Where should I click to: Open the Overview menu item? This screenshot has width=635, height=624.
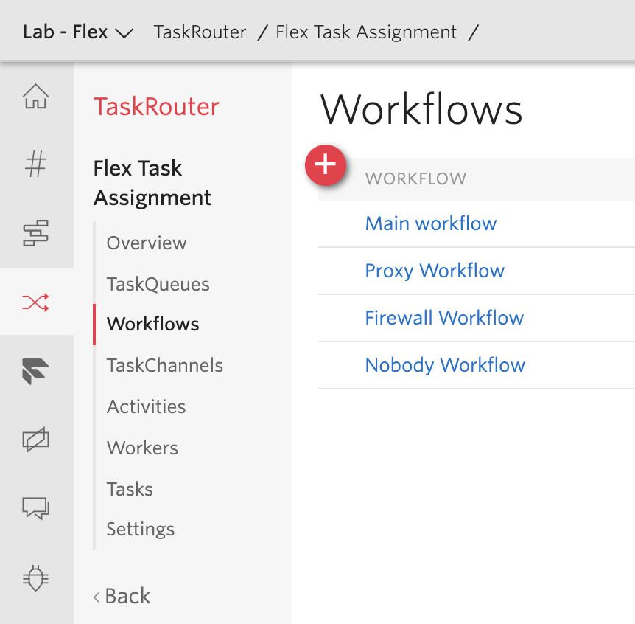click(147, 243)
